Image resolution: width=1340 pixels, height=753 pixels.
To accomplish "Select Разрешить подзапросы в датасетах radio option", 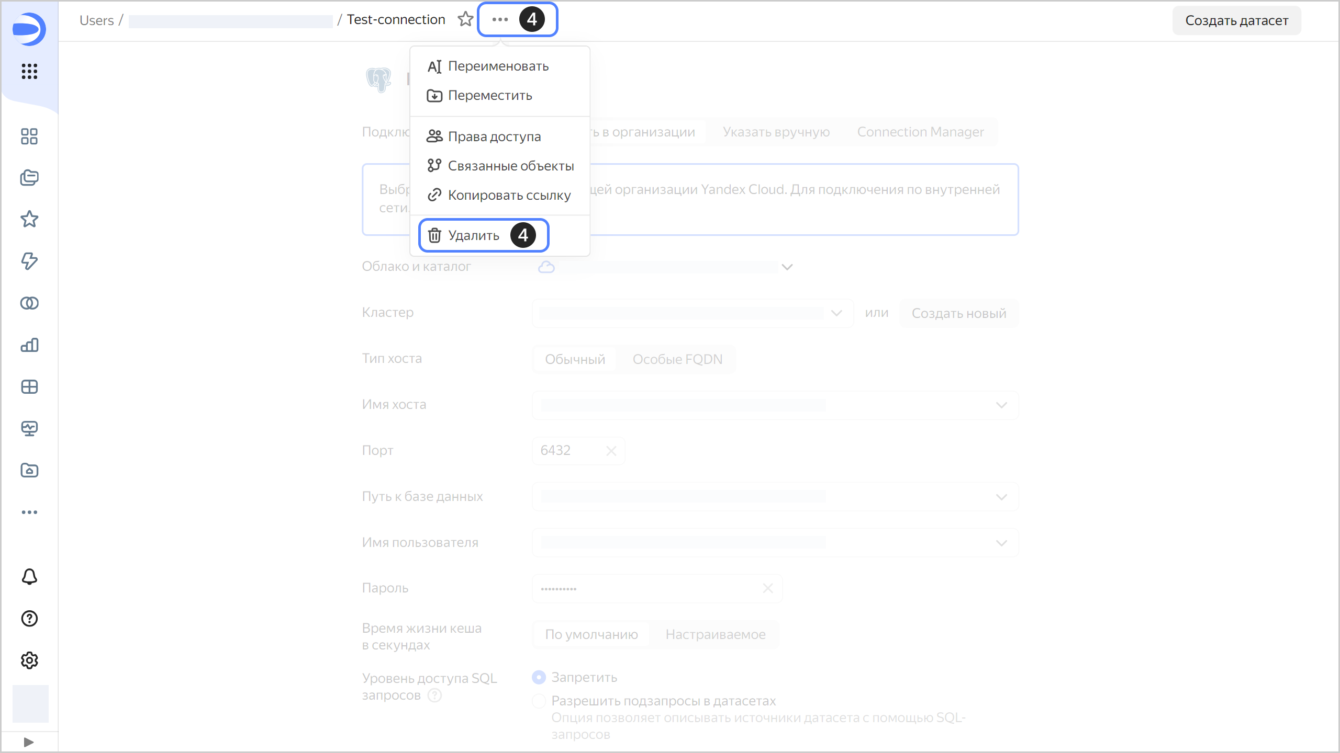I will pyautogui.click(x=539, y=701).
